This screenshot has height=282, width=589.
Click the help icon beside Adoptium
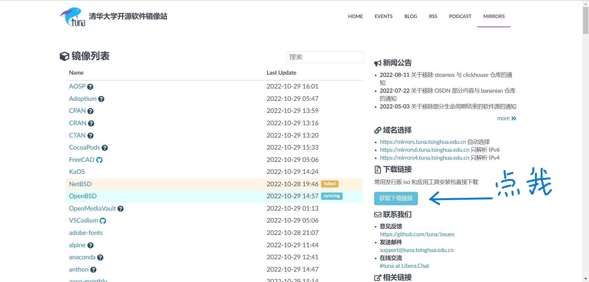(101, 99)
